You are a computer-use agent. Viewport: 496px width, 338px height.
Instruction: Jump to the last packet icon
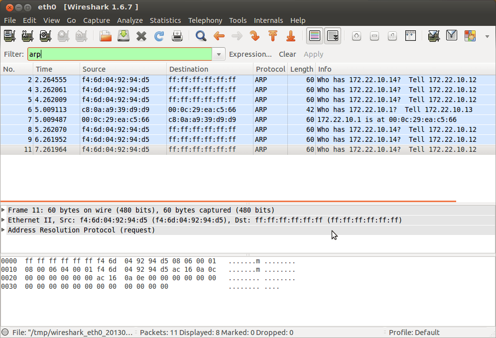click(291, 36)
